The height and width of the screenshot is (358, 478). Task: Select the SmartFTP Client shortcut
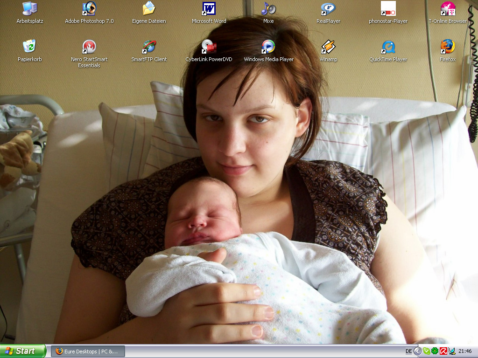click(149, 47)
